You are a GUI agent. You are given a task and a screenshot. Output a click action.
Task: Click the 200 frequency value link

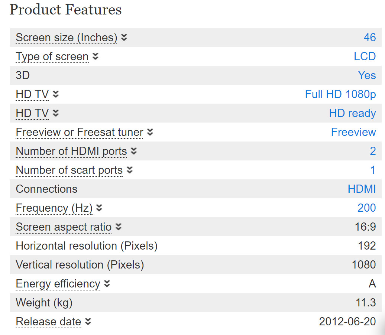tap(366, 208)
